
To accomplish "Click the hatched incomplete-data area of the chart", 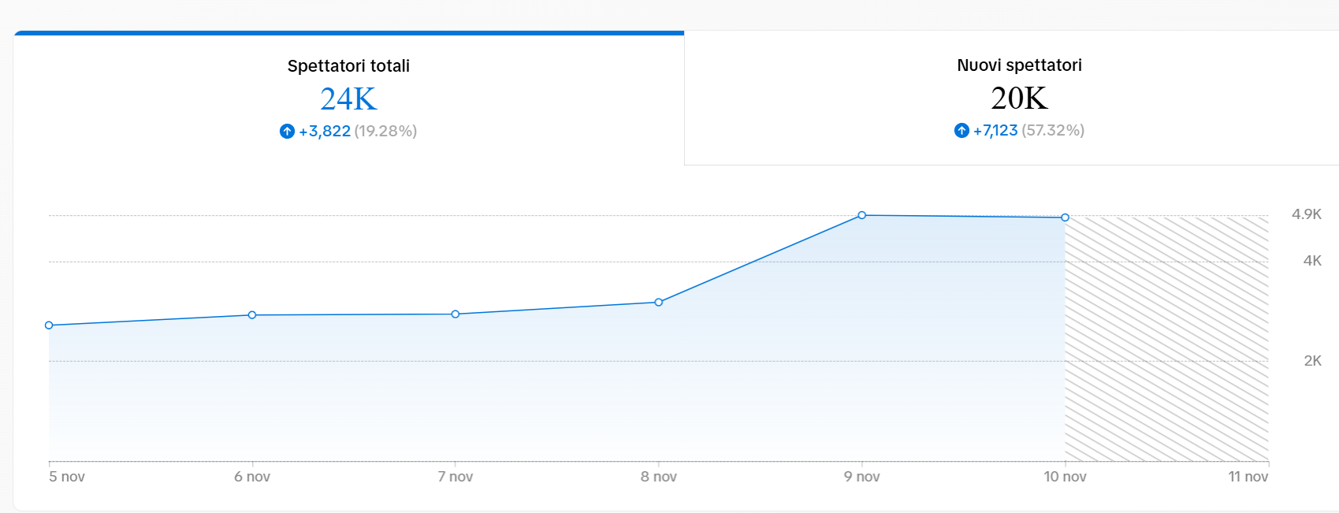I will (1166, 339).
